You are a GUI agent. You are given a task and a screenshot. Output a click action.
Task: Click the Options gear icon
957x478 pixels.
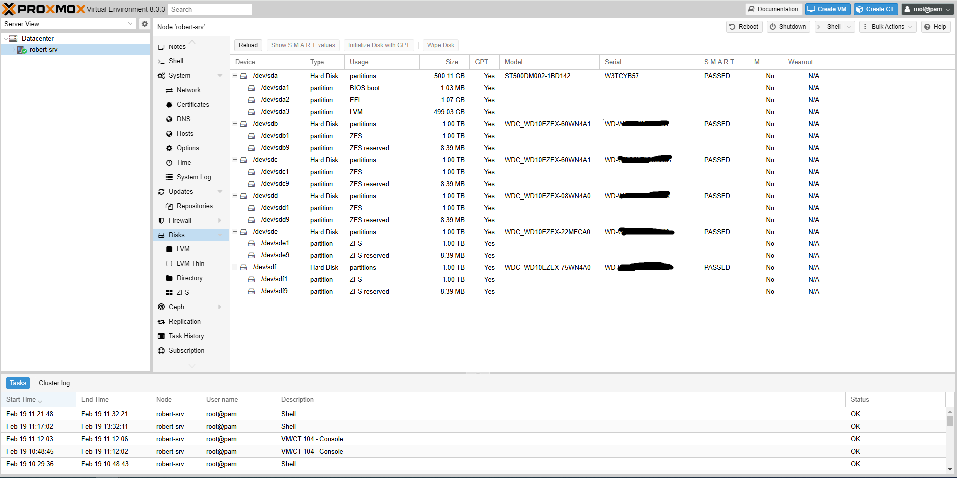(169, 148)
